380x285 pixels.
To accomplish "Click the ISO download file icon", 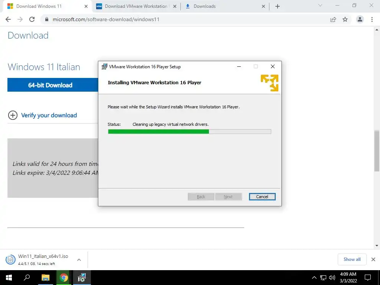I will pos(10,259).
